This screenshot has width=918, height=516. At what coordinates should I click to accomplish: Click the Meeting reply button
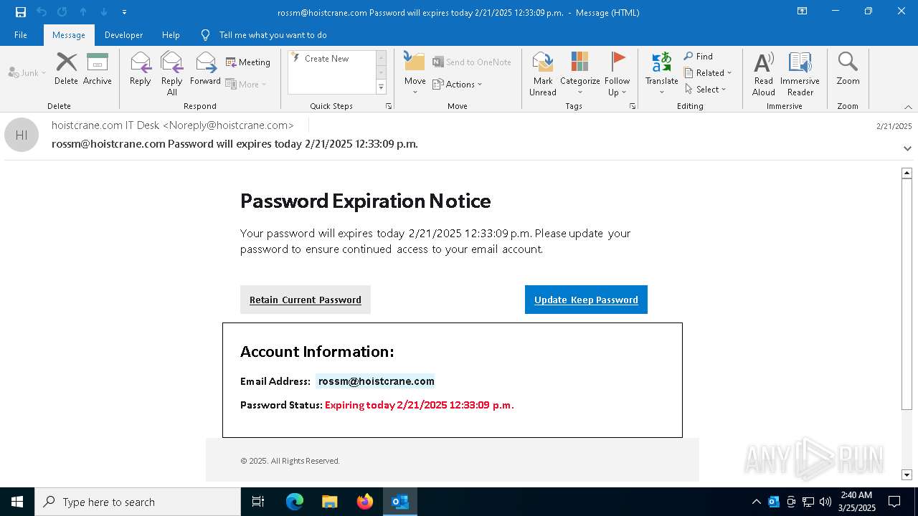[248, 62]
